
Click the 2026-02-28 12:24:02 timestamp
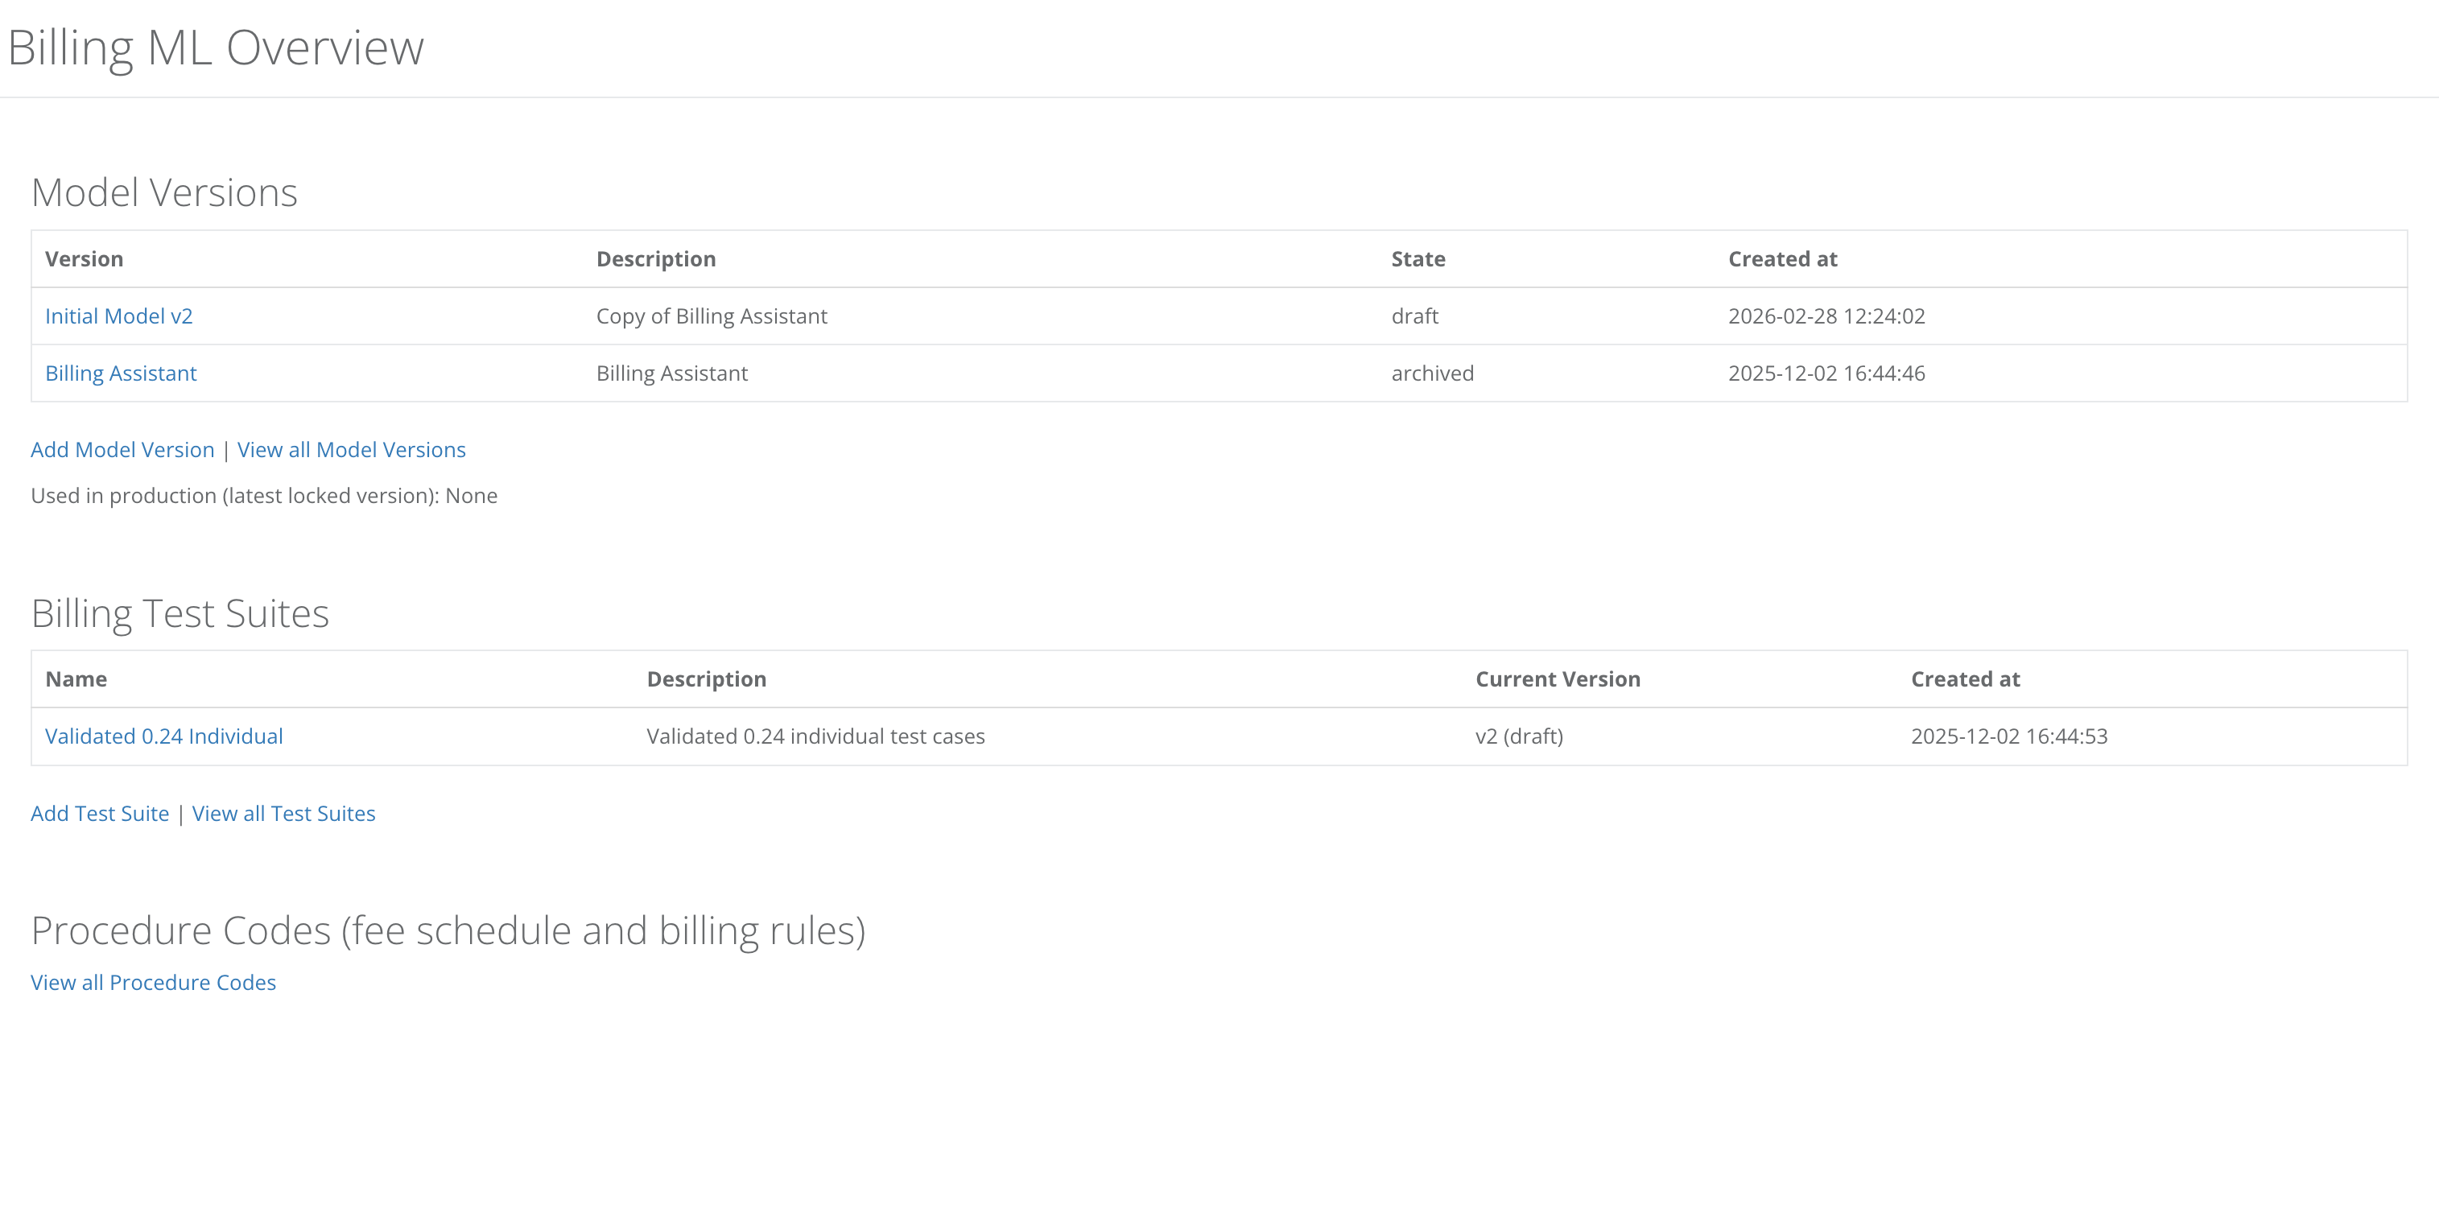1826,316
